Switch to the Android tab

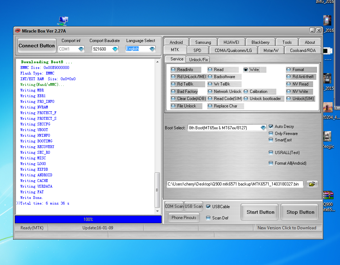tap(176, 42)
